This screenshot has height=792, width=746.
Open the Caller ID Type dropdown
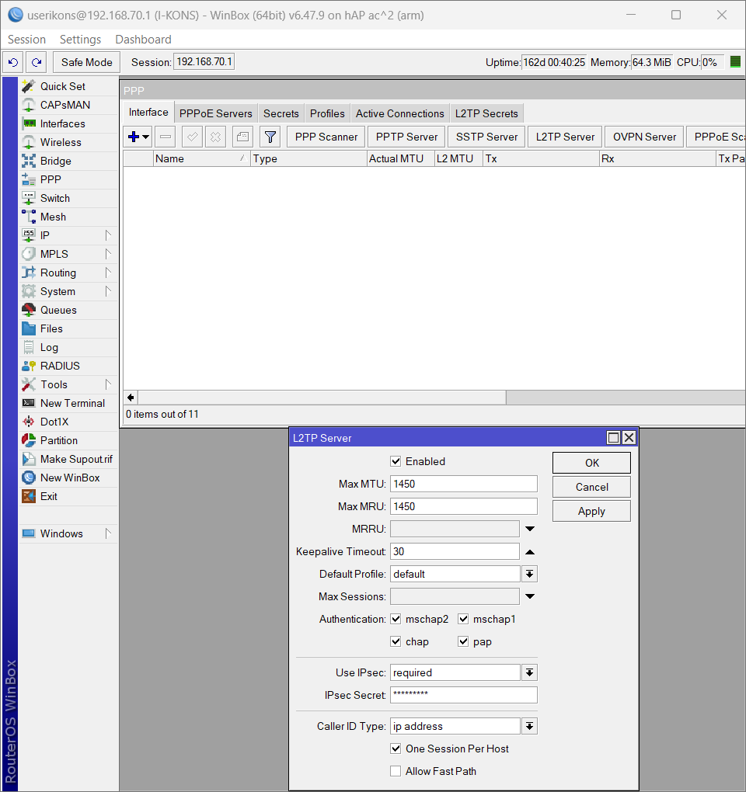pyautogui.click(x=529, y=726)
